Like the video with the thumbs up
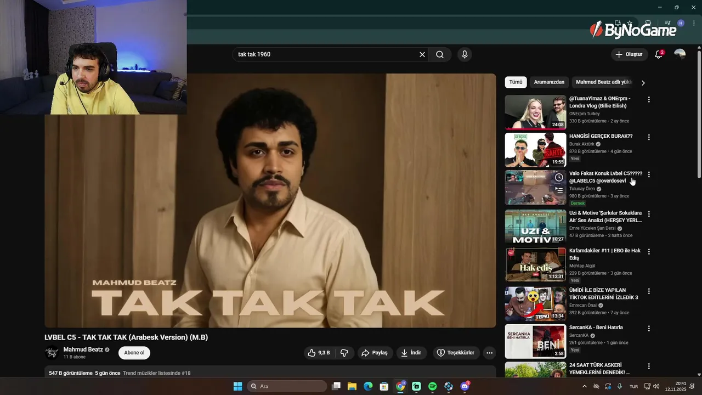Screen dimensions: 702x395 (320, 353)
